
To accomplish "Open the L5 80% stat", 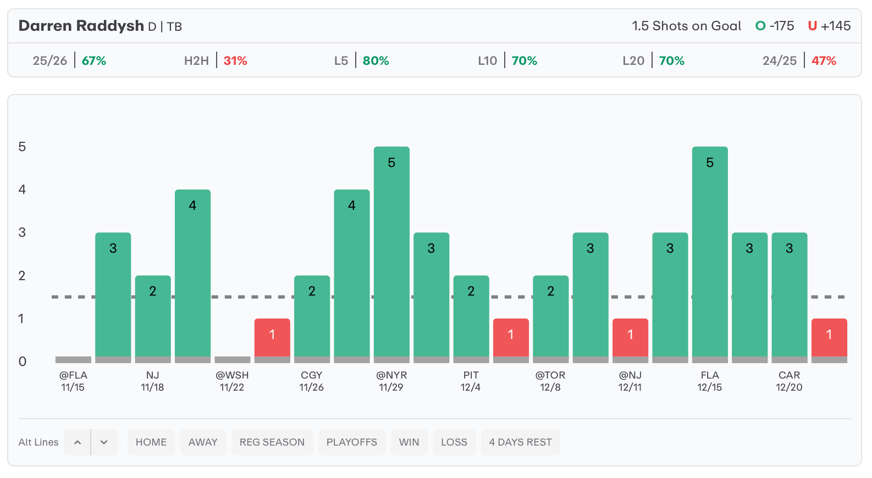I will 362,60.
